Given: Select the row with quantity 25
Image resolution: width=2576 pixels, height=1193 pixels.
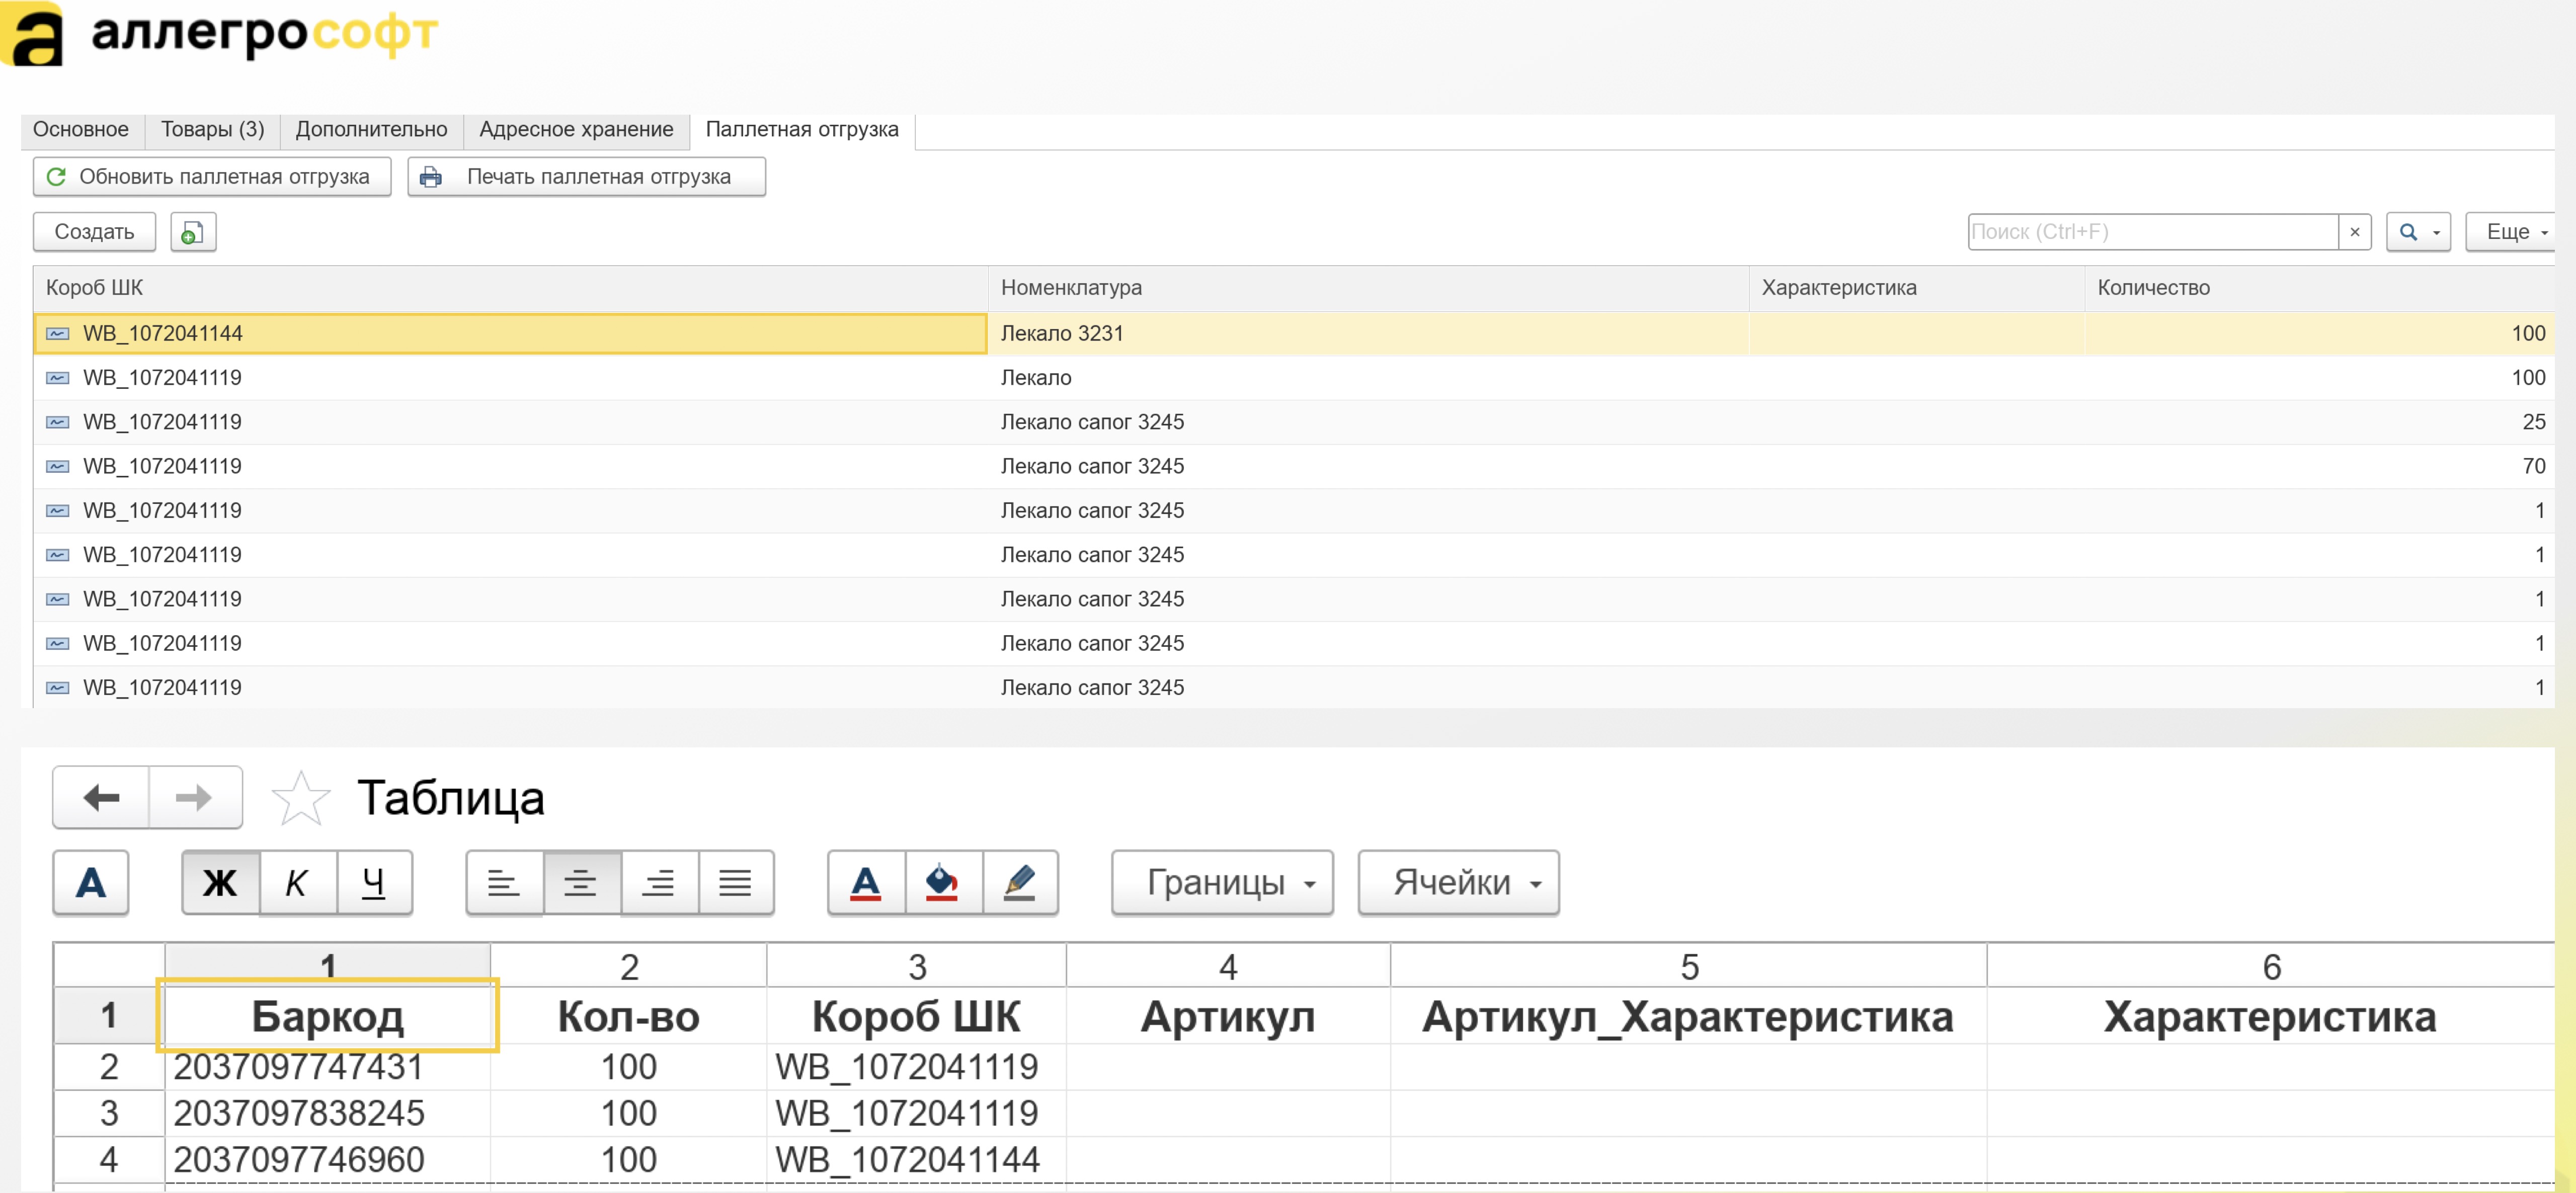Looking at the screenshot, I should 1294,422.
